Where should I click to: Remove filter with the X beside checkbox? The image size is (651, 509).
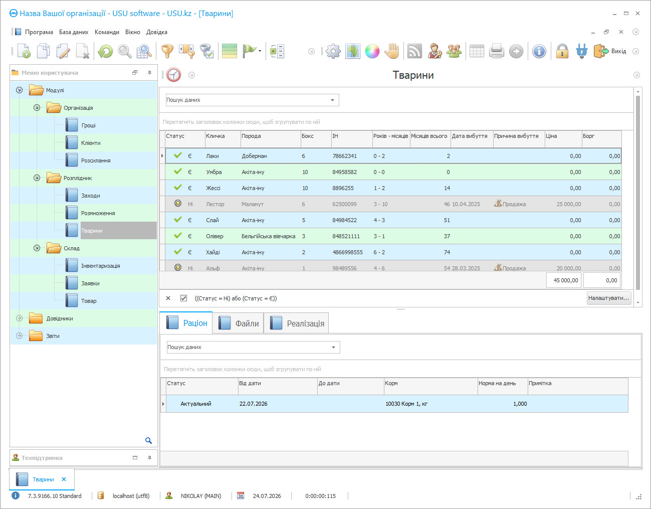pos(168,298)
